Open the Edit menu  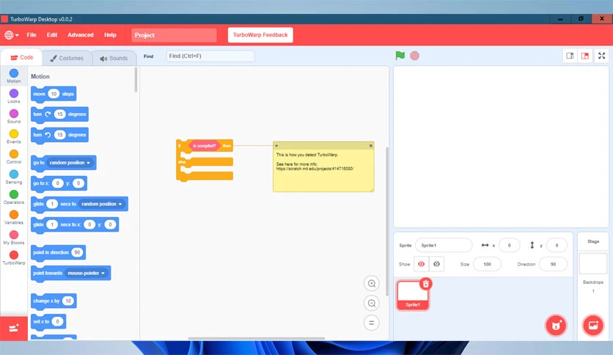click(52, 34)
